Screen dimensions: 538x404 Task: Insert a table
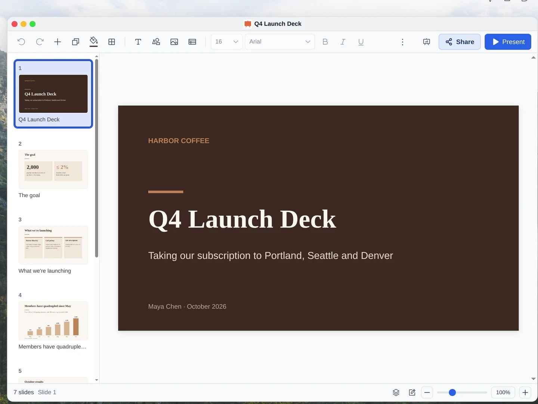click(192, 42)
